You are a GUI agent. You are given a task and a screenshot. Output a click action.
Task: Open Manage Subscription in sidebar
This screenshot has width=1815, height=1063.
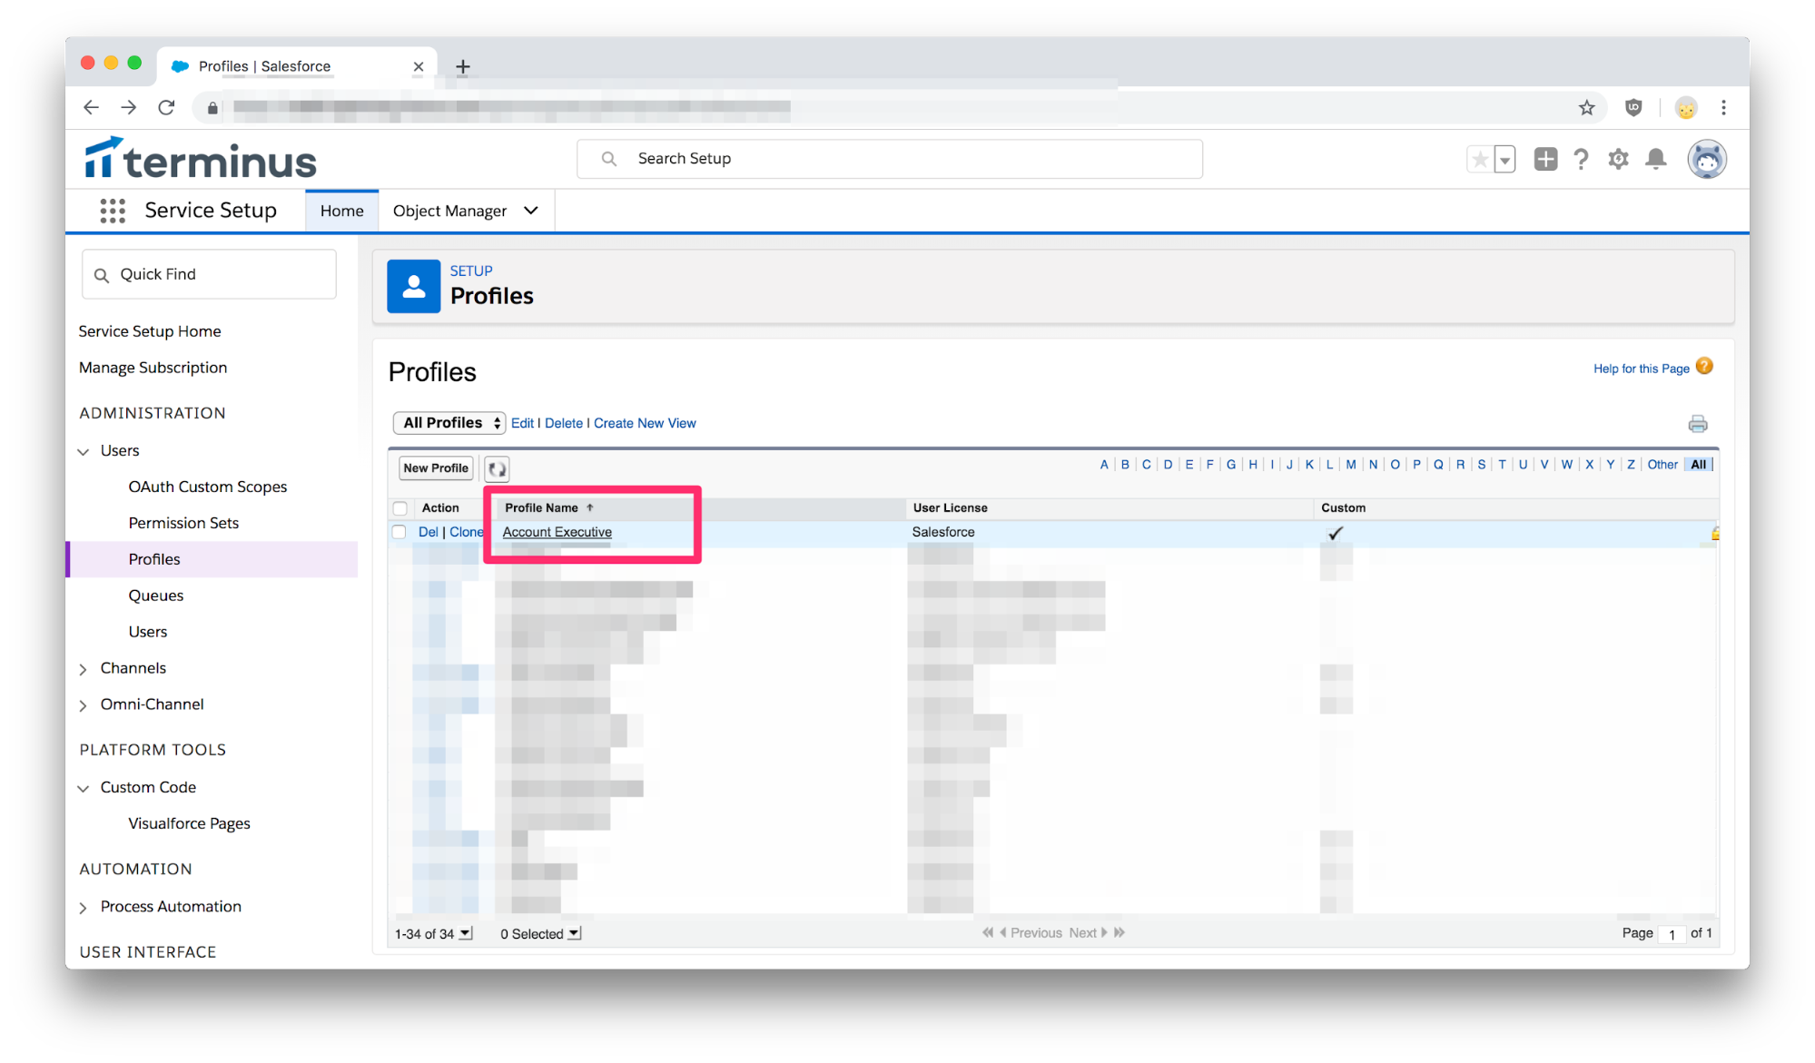(153, 368)
